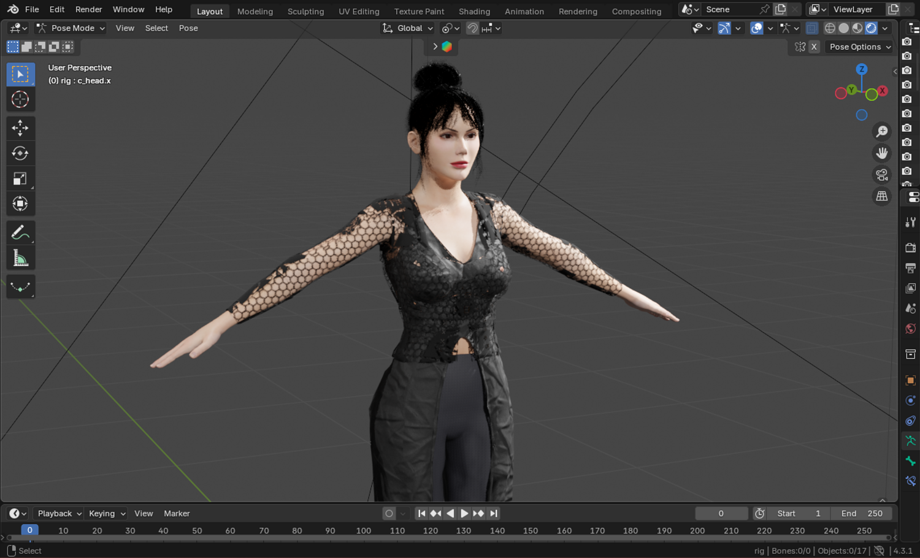Switch to the Shading workspace tab
The width and height of the screenshot is (920, 558).
474,11
